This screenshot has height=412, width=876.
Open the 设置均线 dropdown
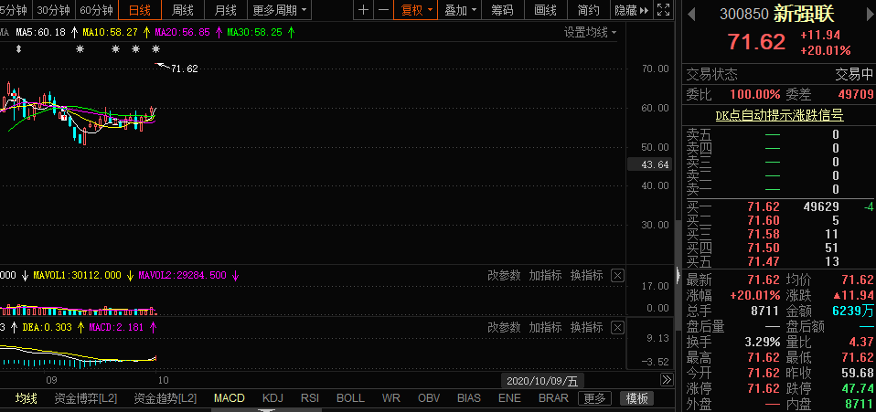point(591,32)
